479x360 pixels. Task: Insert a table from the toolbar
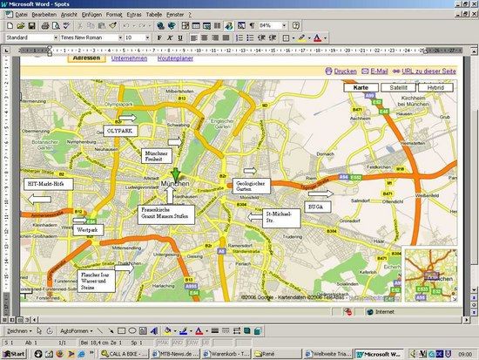pos(196,25)
